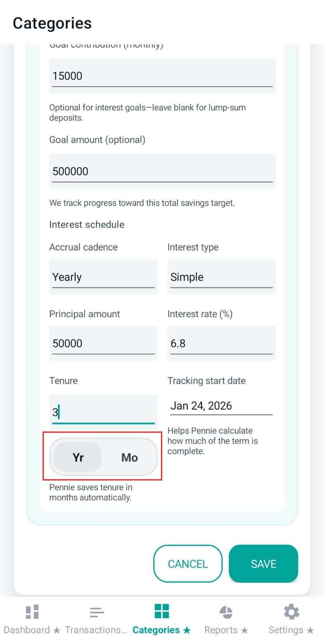The width and height of the screenshot is (324, 641).
Task: Open the Accrual cadence selector showing Yearly
Action: point(103,277)
